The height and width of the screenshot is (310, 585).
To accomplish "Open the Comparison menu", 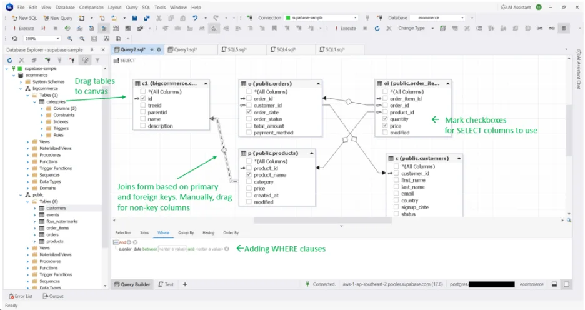I will [91, 7].
